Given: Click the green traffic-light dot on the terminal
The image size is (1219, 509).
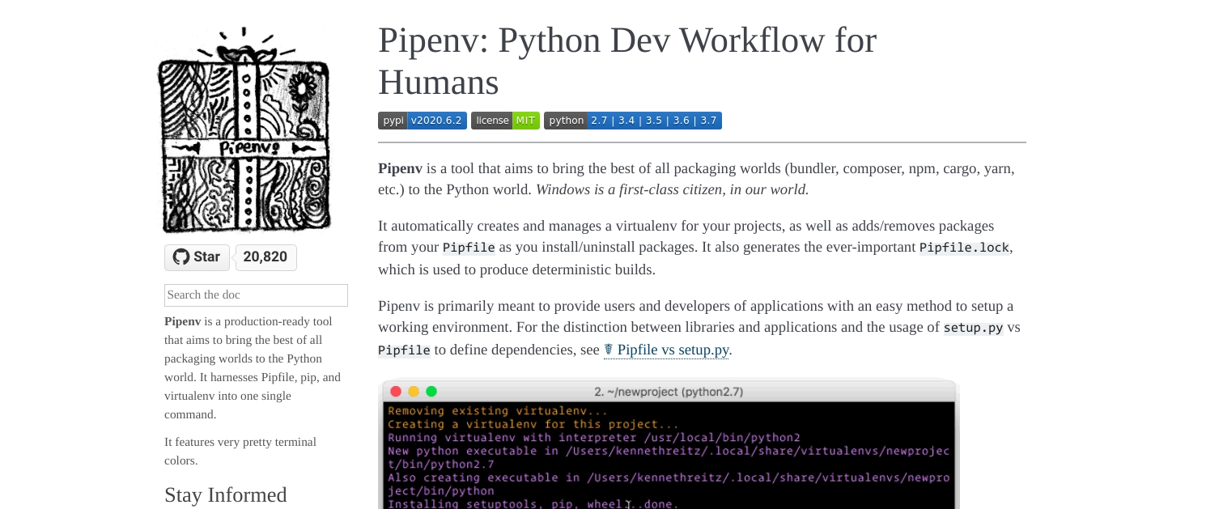Looking at the screenshot, I should pos(433,391).
